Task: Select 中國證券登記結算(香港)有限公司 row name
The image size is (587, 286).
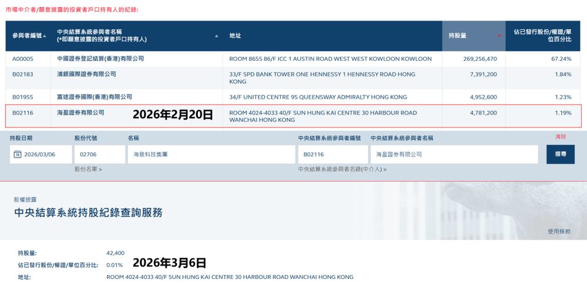Action: pos(101,59)
